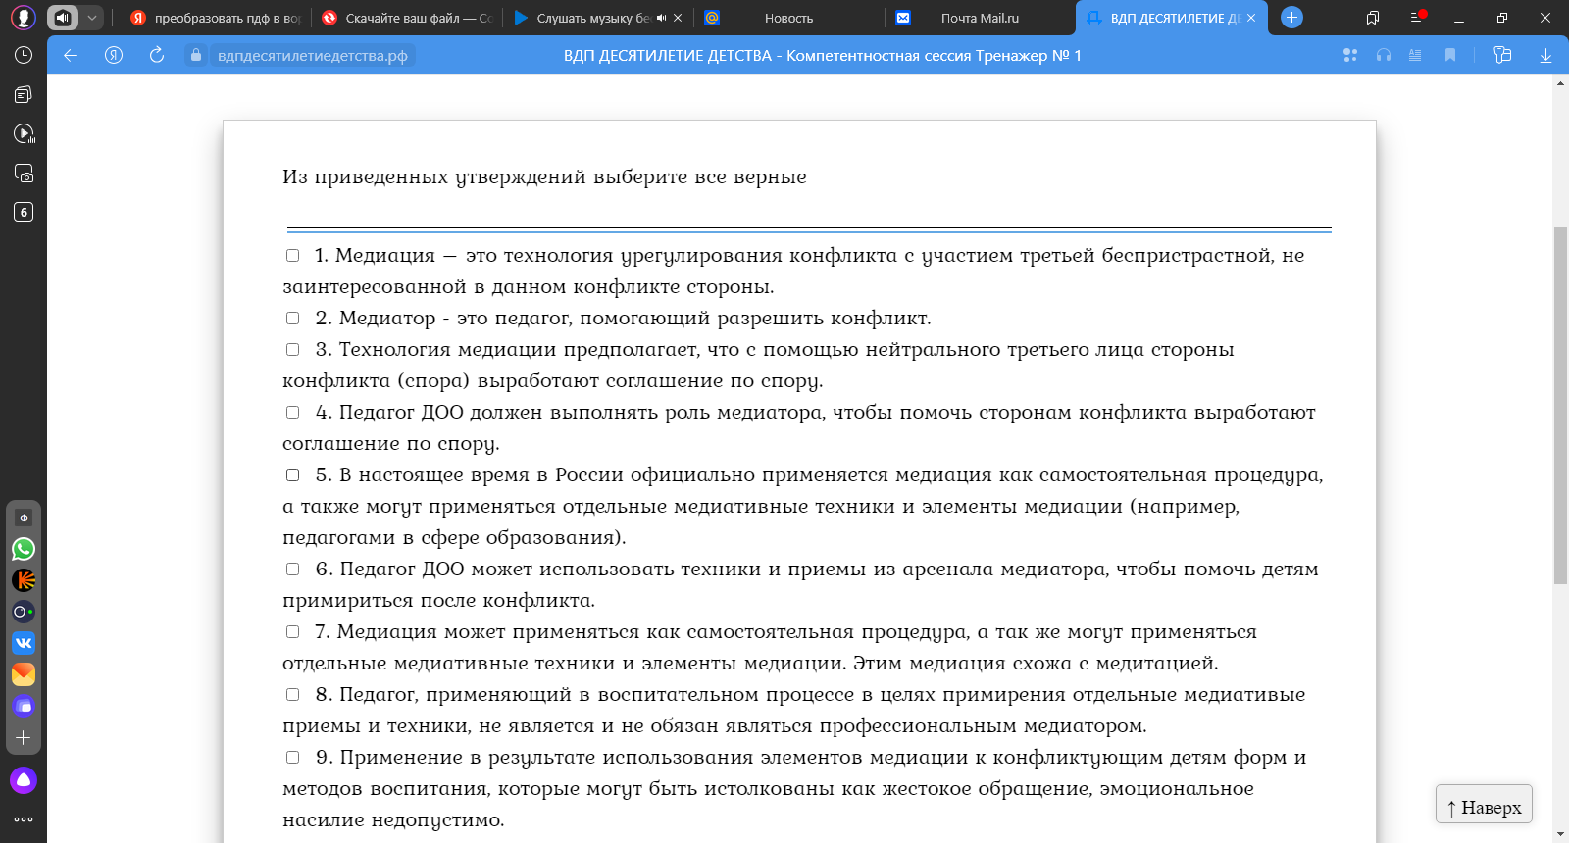The width and height of the screenshot is (1569, 843).
Task: Check statement 9 'Применение в результате использования'
Action: [x=292, y=757]
